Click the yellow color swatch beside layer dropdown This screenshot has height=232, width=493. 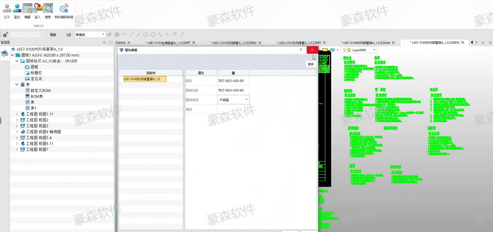(325, 50)
